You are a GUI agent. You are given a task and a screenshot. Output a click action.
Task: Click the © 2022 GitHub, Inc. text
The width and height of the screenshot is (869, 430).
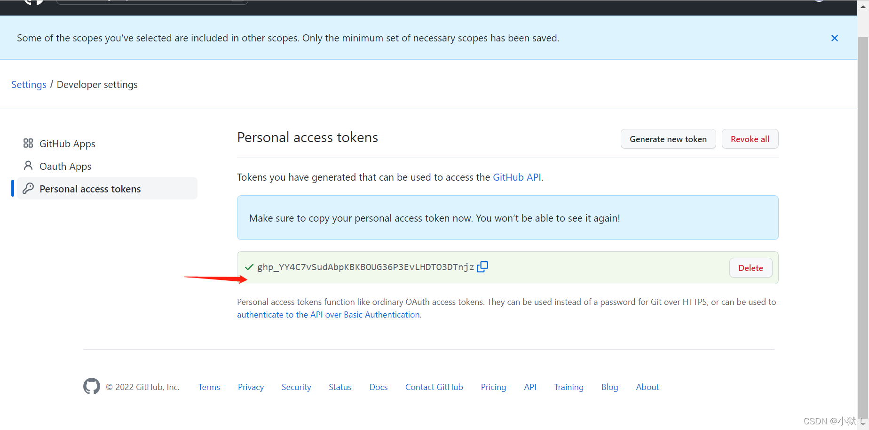point(143,387)
